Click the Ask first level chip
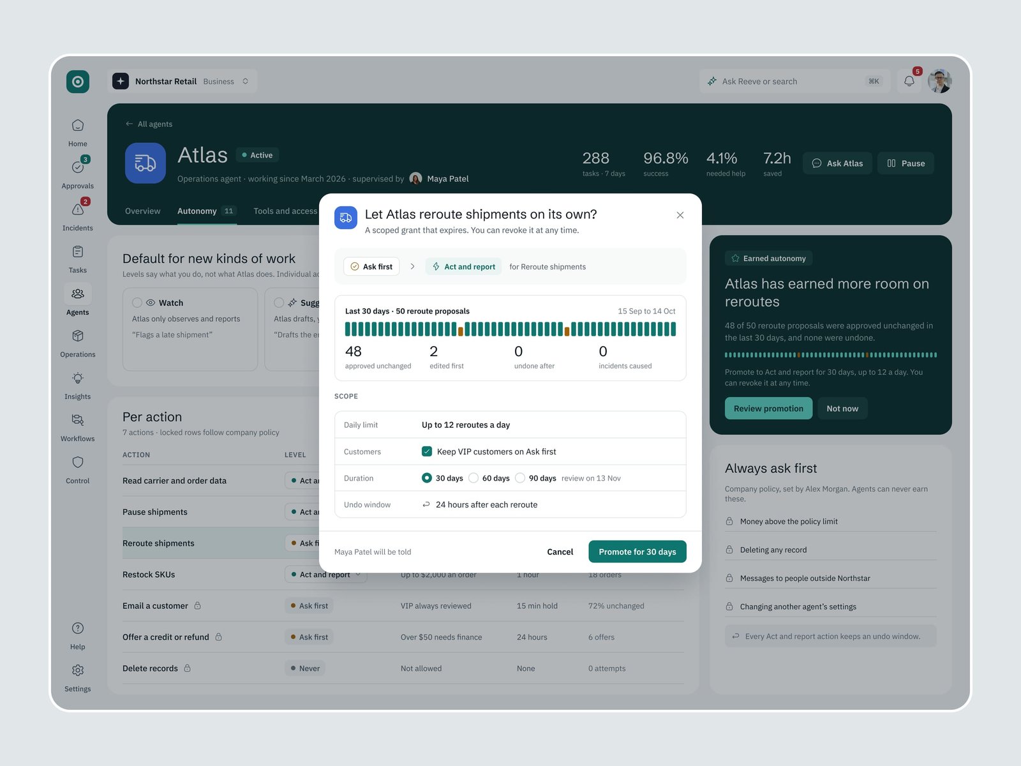This screenshot has width=1021, height=766. [x=371, y=267]
